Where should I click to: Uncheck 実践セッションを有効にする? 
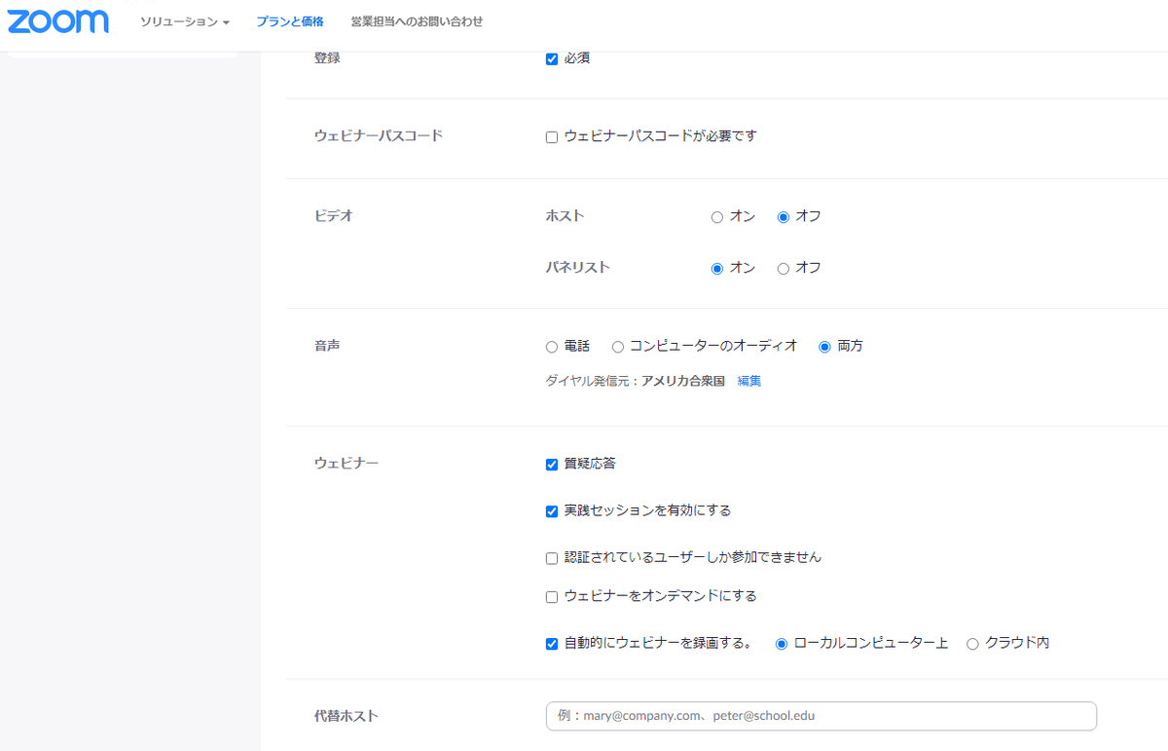click(552, 510)
